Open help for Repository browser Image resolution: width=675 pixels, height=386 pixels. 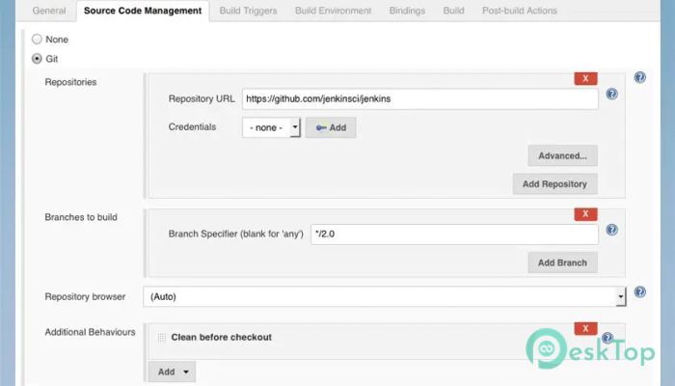point(639,292)
